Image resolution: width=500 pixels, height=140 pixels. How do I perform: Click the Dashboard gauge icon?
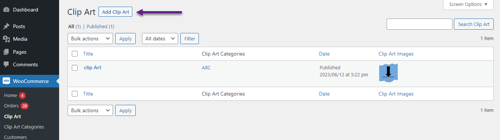point(6,10)
